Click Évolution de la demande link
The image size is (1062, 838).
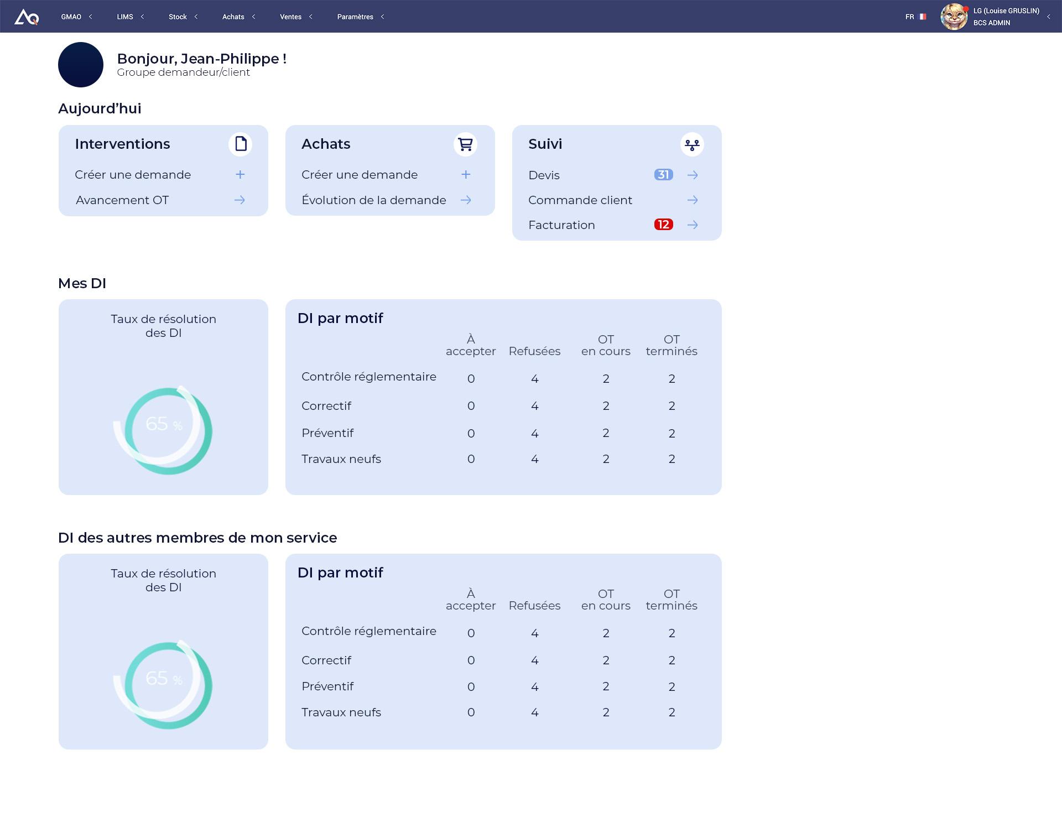coord(373,200)
